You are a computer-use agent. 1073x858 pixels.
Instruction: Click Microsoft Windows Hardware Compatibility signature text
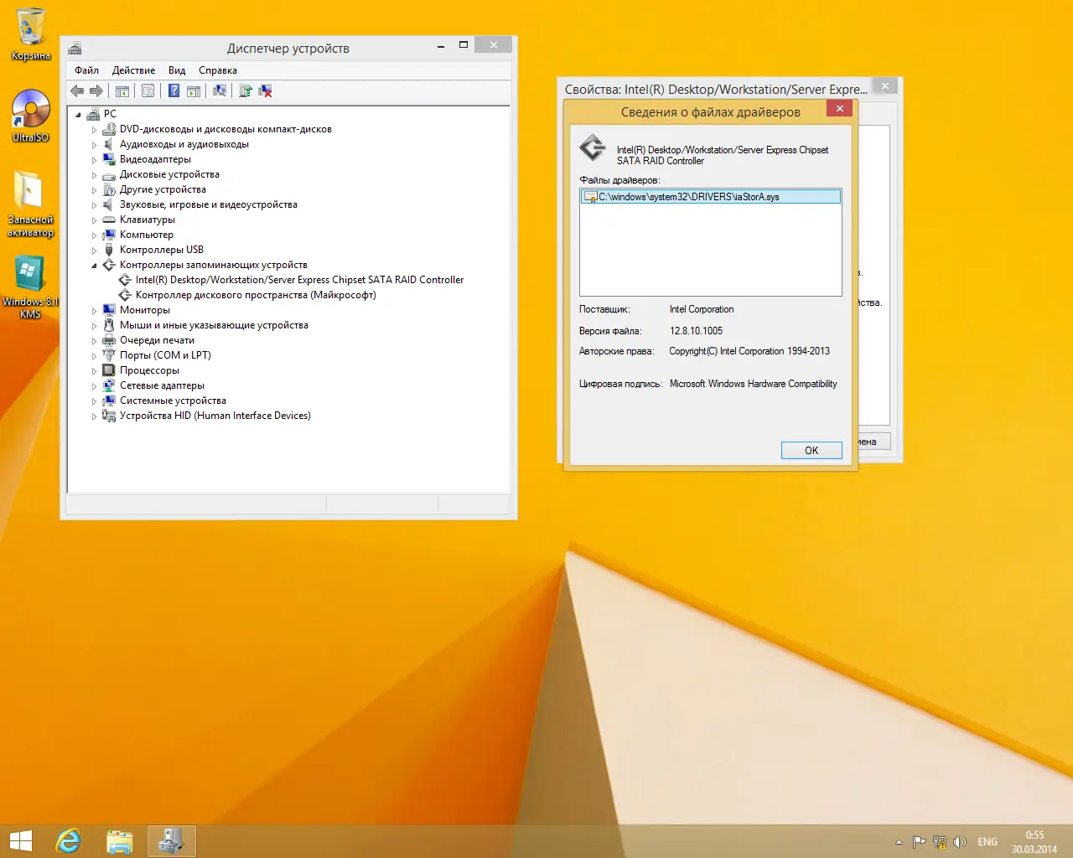point(753,384)
